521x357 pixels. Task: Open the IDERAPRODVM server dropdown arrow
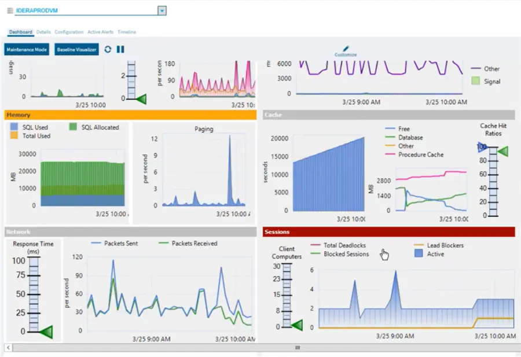point(162,10)
